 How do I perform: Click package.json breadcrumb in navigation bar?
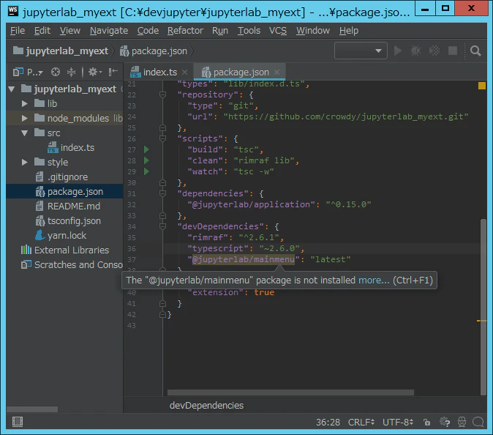[x=154, y=51]
